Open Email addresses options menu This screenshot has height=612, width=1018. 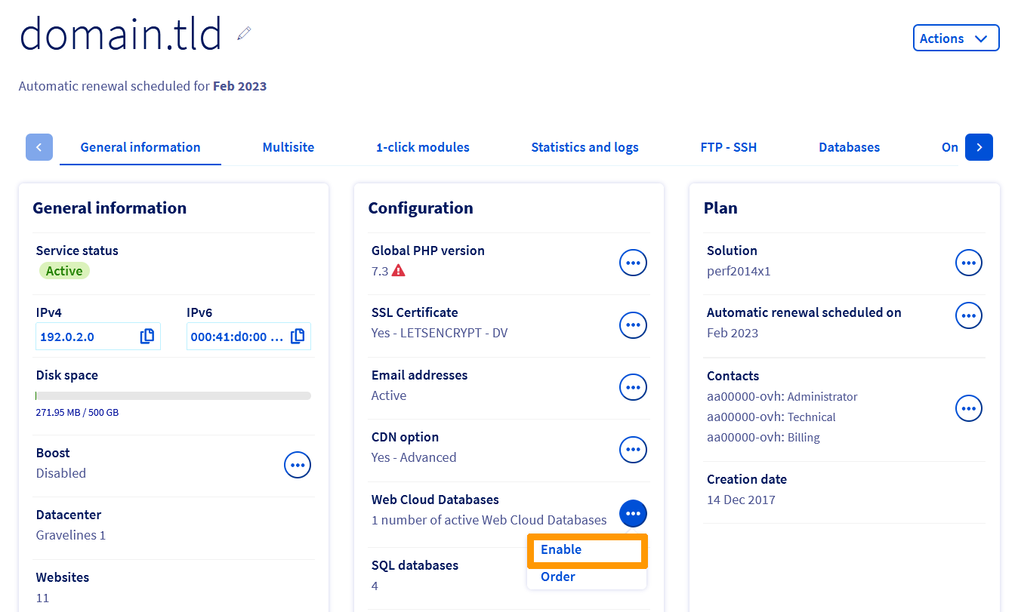point(633,387)
